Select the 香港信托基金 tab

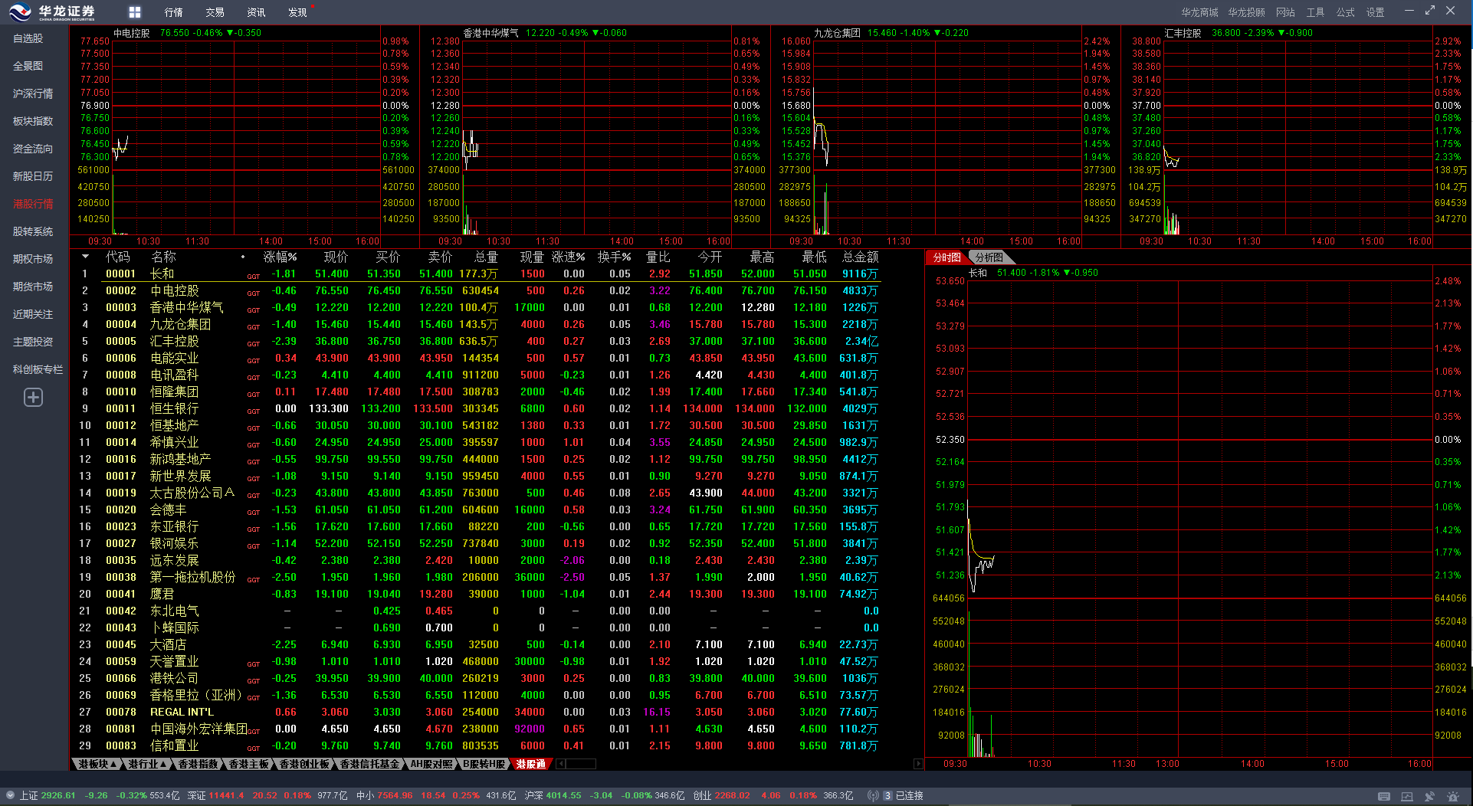[x=369, y=764]
